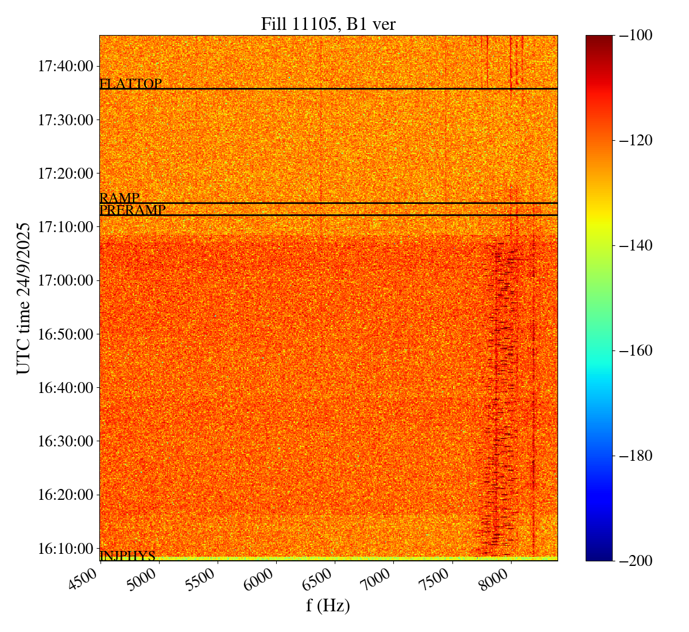This screenshot has width=689, height=632.
Task: Click the 17:40:00 time tick label
Action: pos(65,66)
